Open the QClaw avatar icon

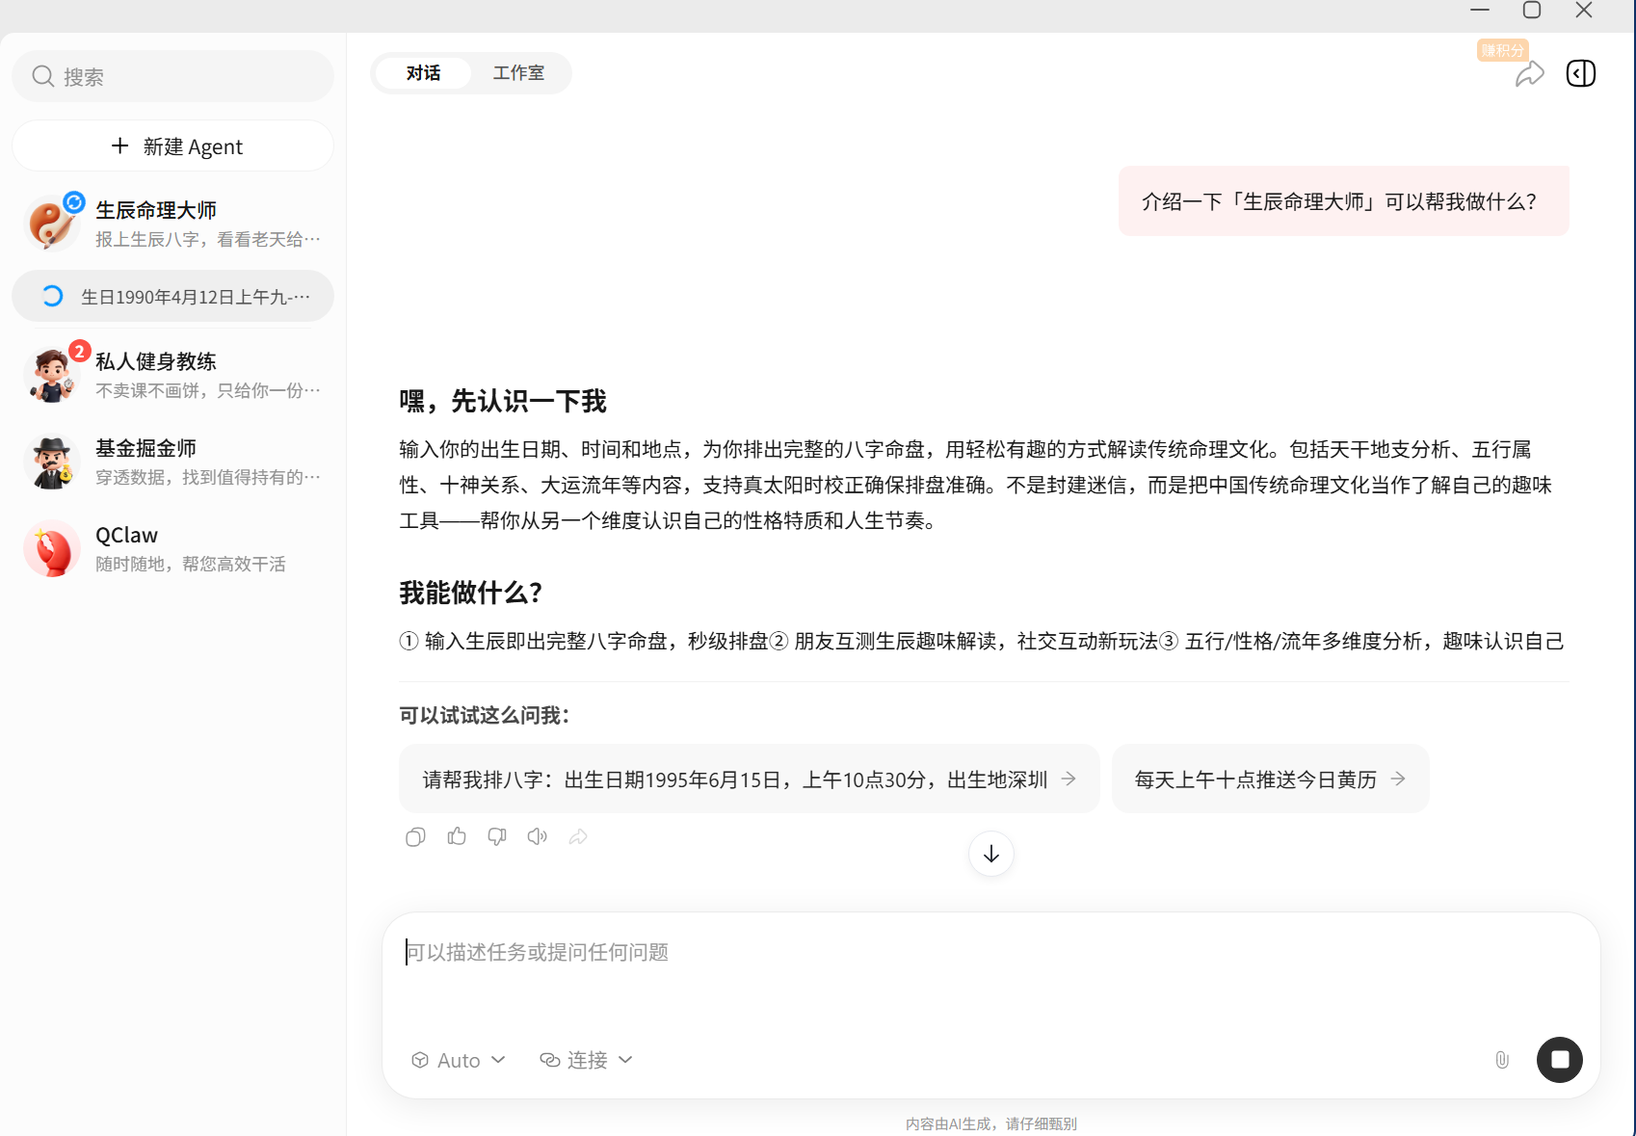pyautogui.click(x=51, y=548)
